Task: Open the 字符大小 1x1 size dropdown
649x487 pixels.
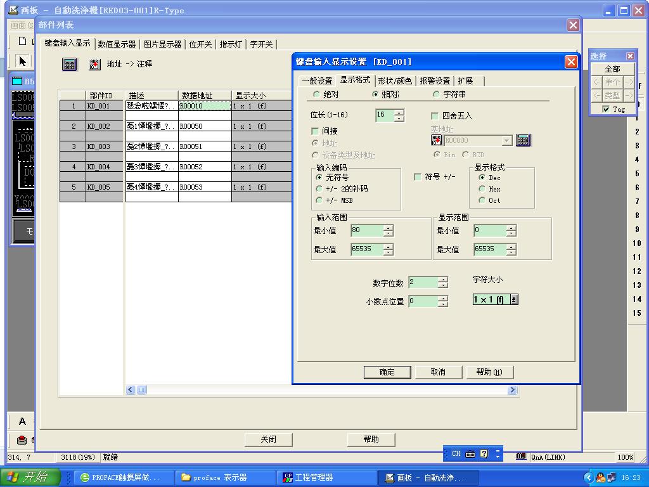Action: coord(514,300)
